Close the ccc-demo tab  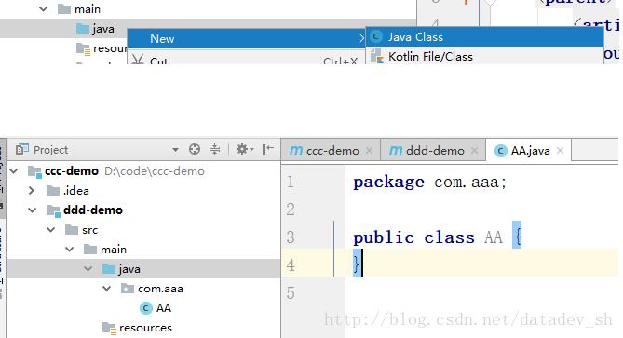(x=369, y=151)
